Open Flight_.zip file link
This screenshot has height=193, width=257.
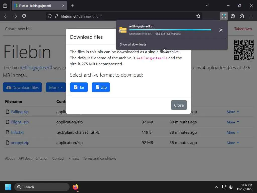click(20, 122)
